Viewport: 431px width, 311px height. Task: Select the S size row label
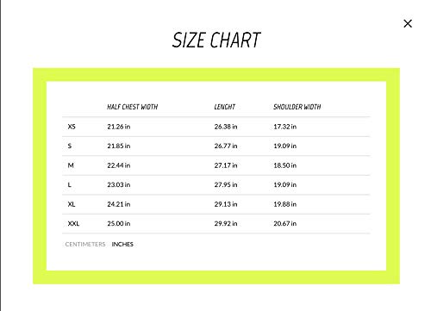pos(70,146)
